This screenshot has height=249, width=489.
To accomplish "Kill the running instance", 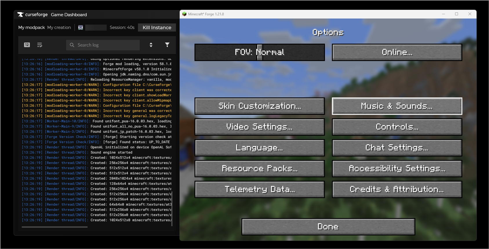I will (157, 27).
